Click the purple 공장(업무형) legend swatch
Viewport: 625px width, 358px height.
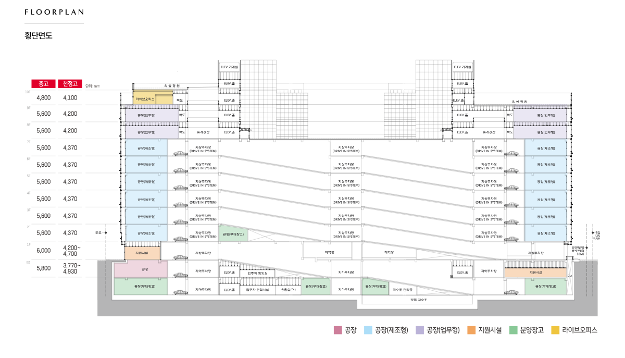click(419, 330)
